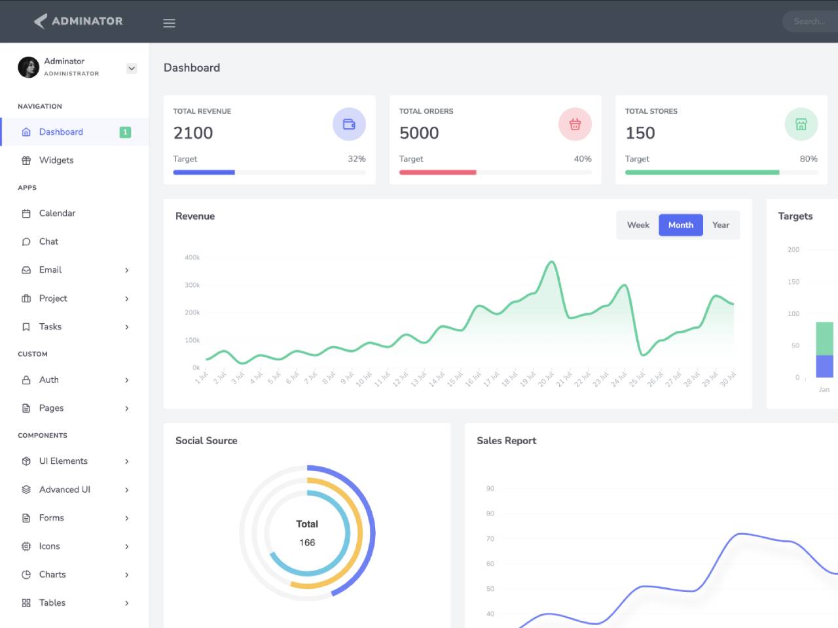Click the Chat bubble icon in sidebar

tap(26, 241)
